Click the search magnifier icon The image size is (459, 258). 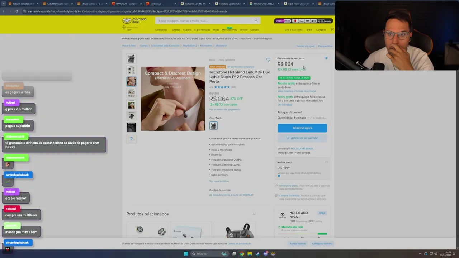[x=256, y=20]
